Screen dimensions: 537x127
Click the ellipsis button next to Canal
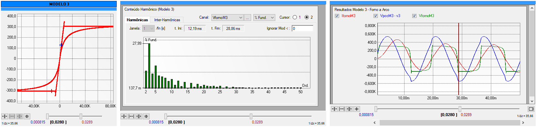click(248, 18)
